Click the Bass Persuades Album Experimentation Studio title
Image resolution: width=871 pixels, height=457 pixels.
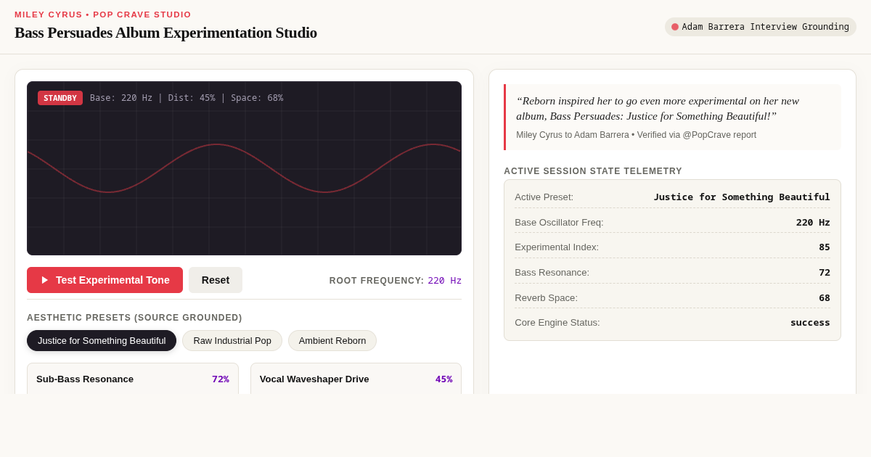pos(165,33)
